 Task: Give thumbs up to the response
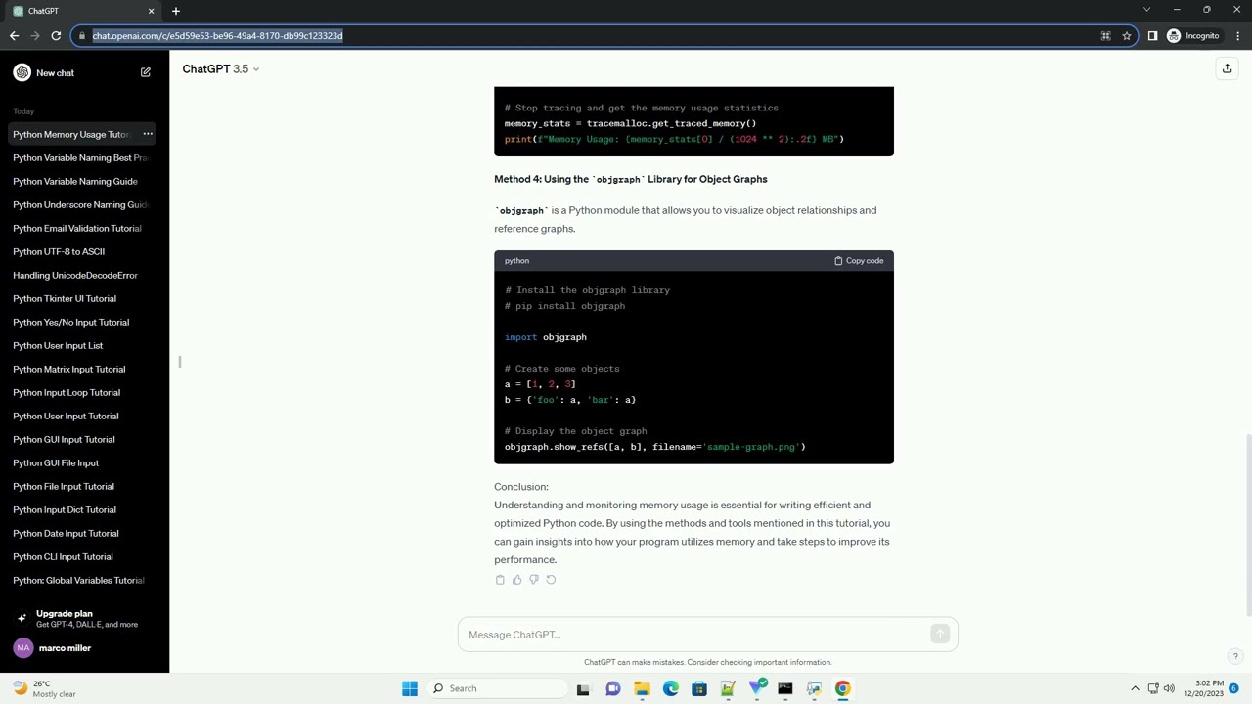tap(516, 580)
